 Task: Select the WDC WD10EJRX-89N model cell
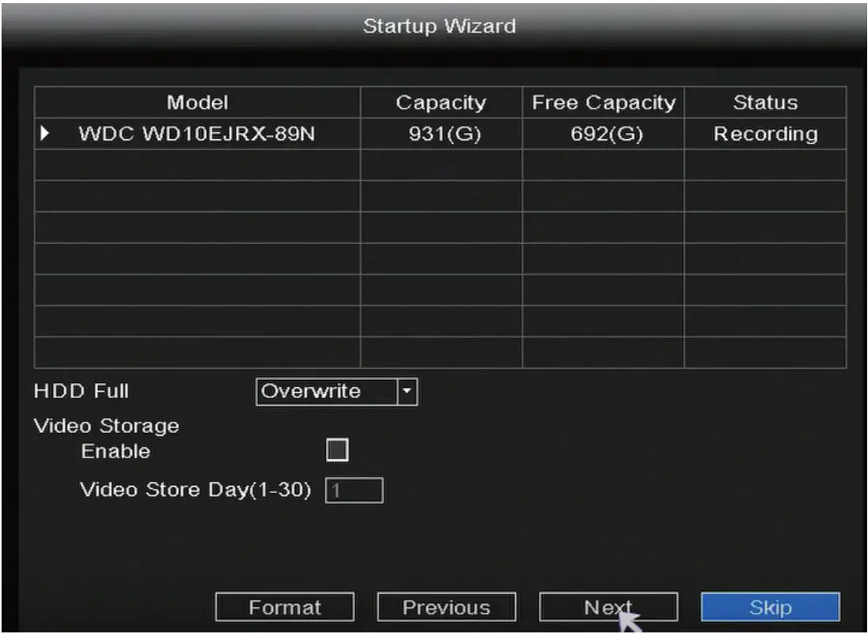[x=197, y=134]
